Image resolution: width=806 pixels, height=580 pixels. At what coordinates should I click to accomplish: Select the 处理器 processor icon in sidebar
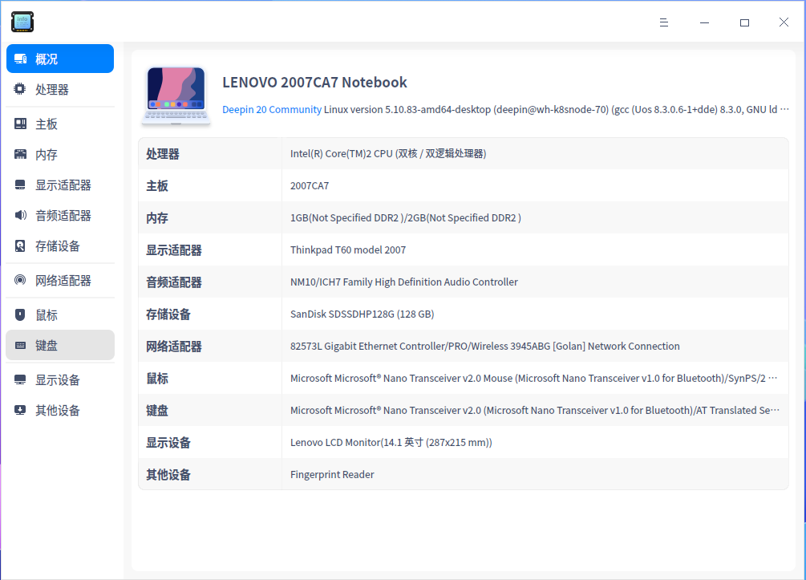click(x=21, y=89)
